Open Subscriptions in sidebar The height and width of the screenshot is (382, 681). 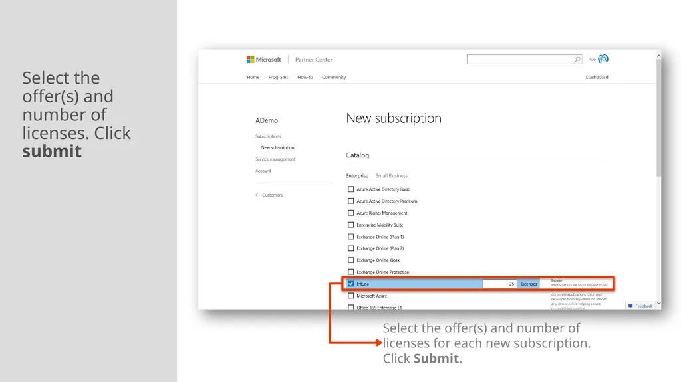268,136
